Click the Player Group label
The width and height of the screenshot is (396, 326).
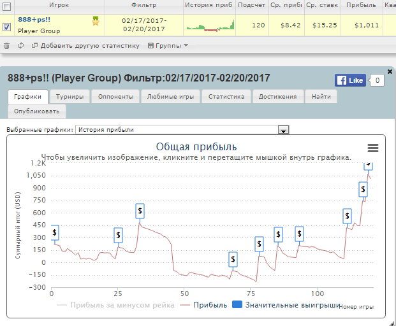coord(39,31)
